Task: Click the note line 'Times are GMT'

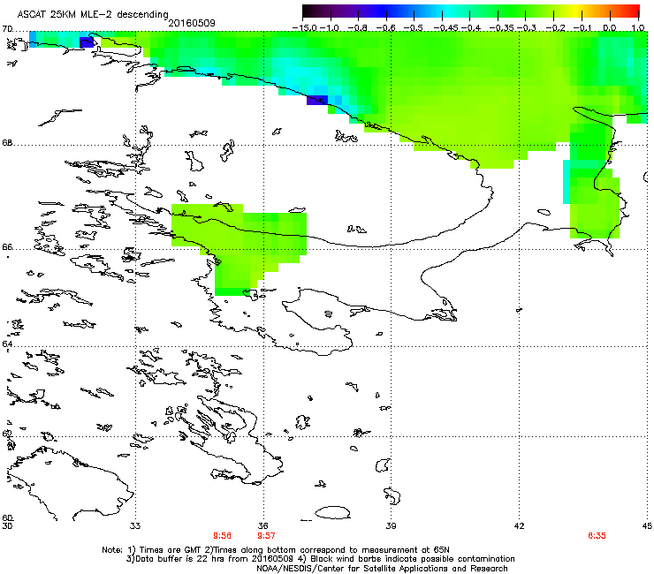Action: point(171,550)
